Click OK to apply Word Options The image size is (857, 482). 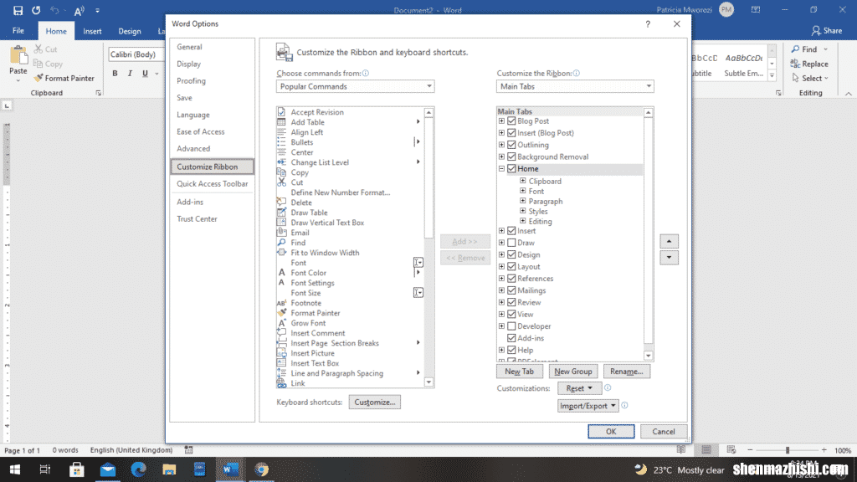611,431
